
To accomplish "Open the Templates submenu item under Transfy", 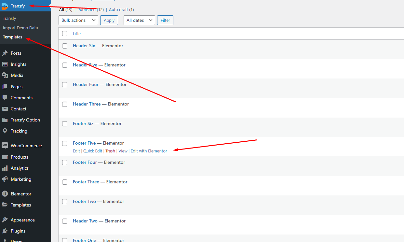I will pyautogui.click(x=13, y=37).
